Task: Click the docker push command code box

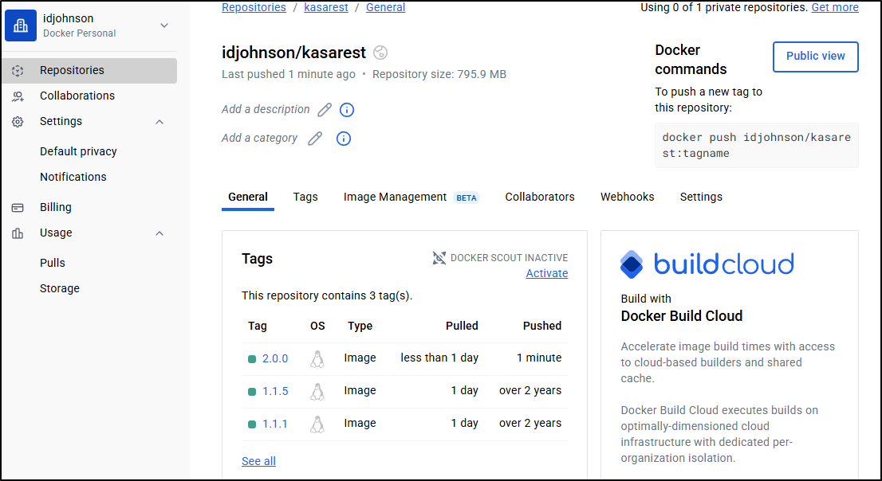Action: point(757,146)
